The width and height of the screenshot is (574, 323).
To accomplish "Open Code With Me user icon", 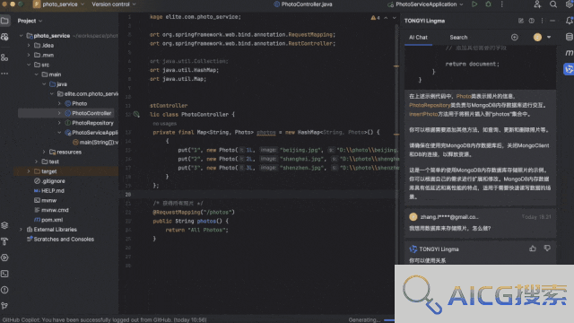I will pyautogui.click(x=537, y=4).
